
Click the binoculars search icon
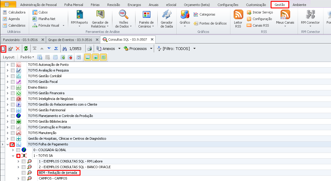[x=65, y=49]
